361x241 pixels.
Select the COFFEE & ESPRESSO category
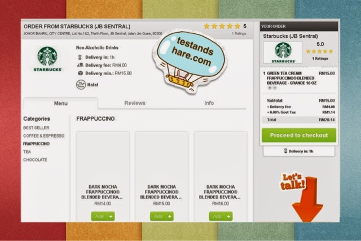44,135
